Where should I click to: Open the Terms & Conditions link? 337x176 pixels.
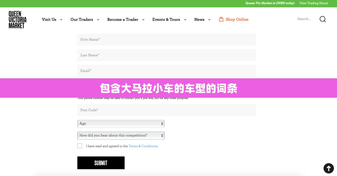point(143,146)
